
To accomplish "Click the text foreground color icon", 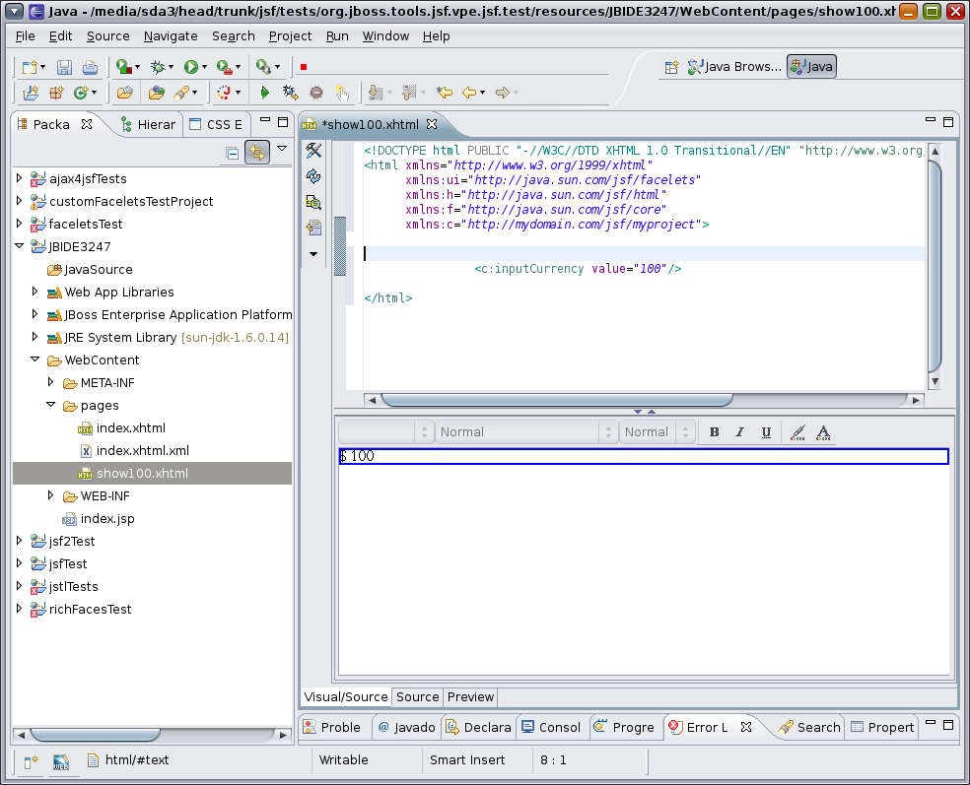I will point(823,431).
